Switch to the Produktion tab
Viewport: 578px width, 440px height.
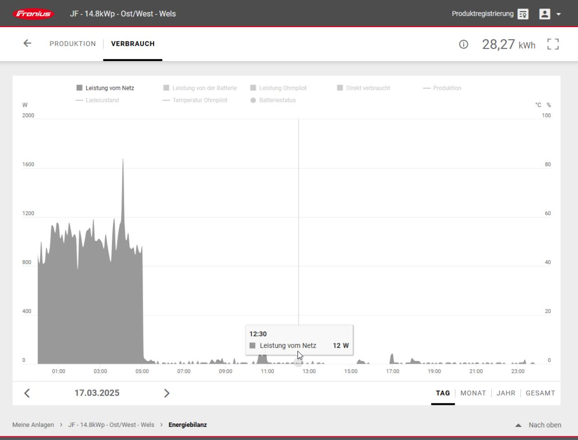pos(73,44)
